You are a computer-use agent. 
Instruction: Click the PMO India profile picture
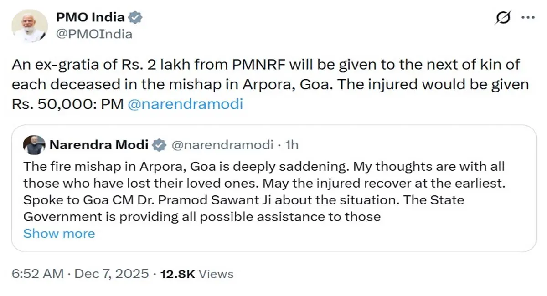(x=30, y=26)
